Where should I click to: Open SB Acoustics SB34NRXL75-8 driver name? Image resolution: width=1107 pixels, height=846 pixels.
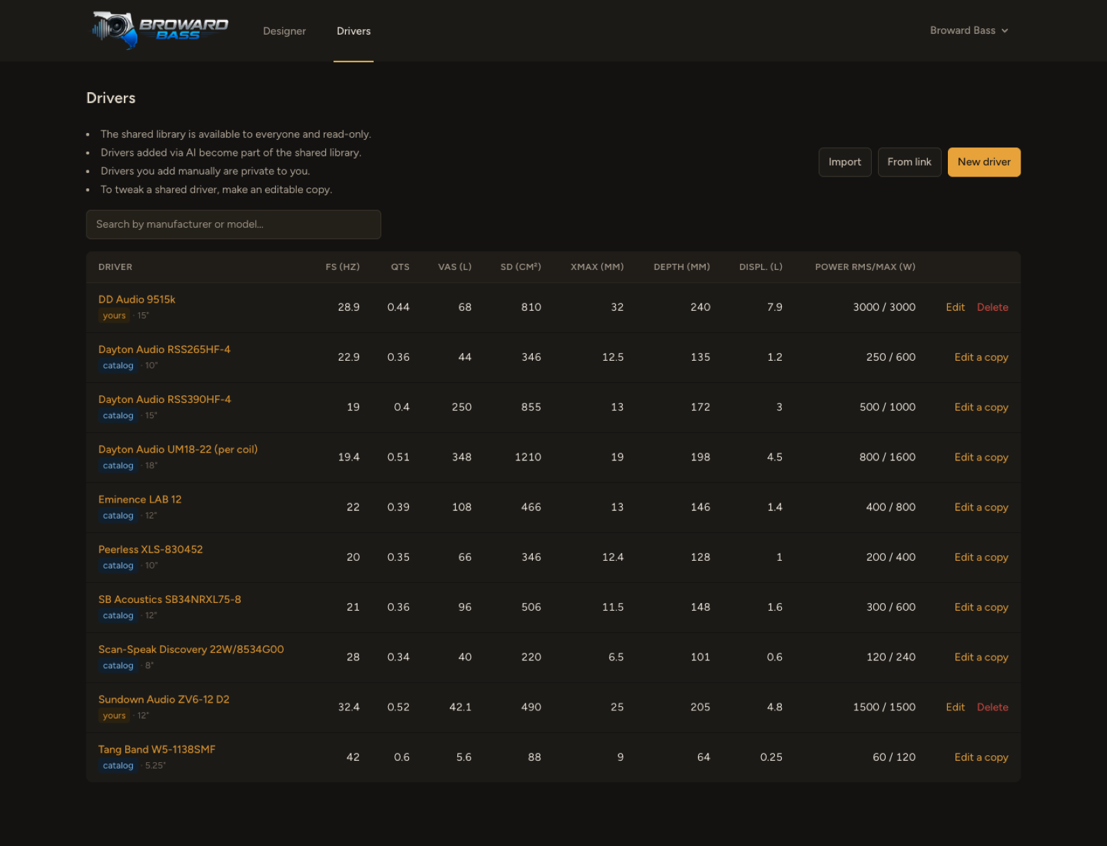point(170,600)
